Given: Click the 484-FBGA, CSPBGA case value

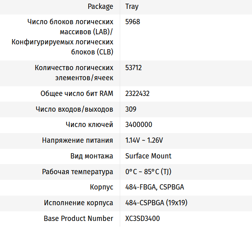Looking at the screenshot, I should coord(154,187).
